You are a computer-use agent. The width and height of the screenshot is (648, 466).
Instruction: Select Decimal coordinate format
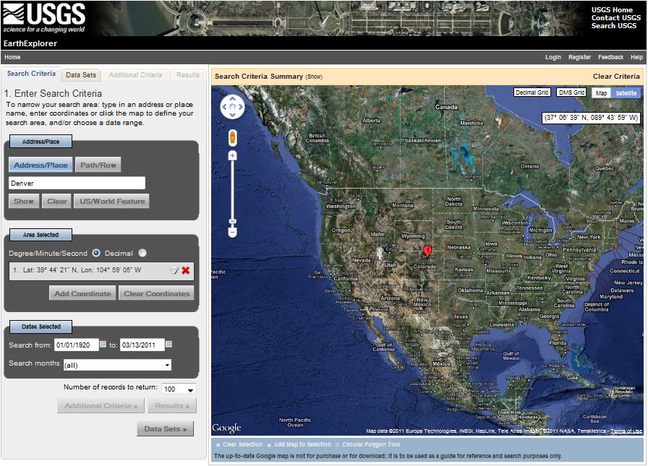pyautogui.click(x=142, y=253)
